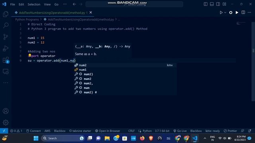
Task: Click kite: ready status item
Action: point(212,131)
